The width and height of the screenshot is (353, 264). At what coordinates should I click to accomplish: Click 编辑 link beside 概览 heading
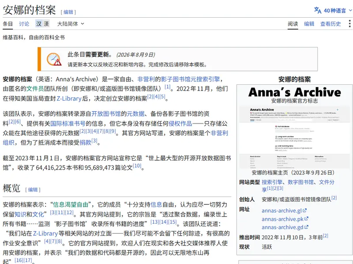(33, 190)
